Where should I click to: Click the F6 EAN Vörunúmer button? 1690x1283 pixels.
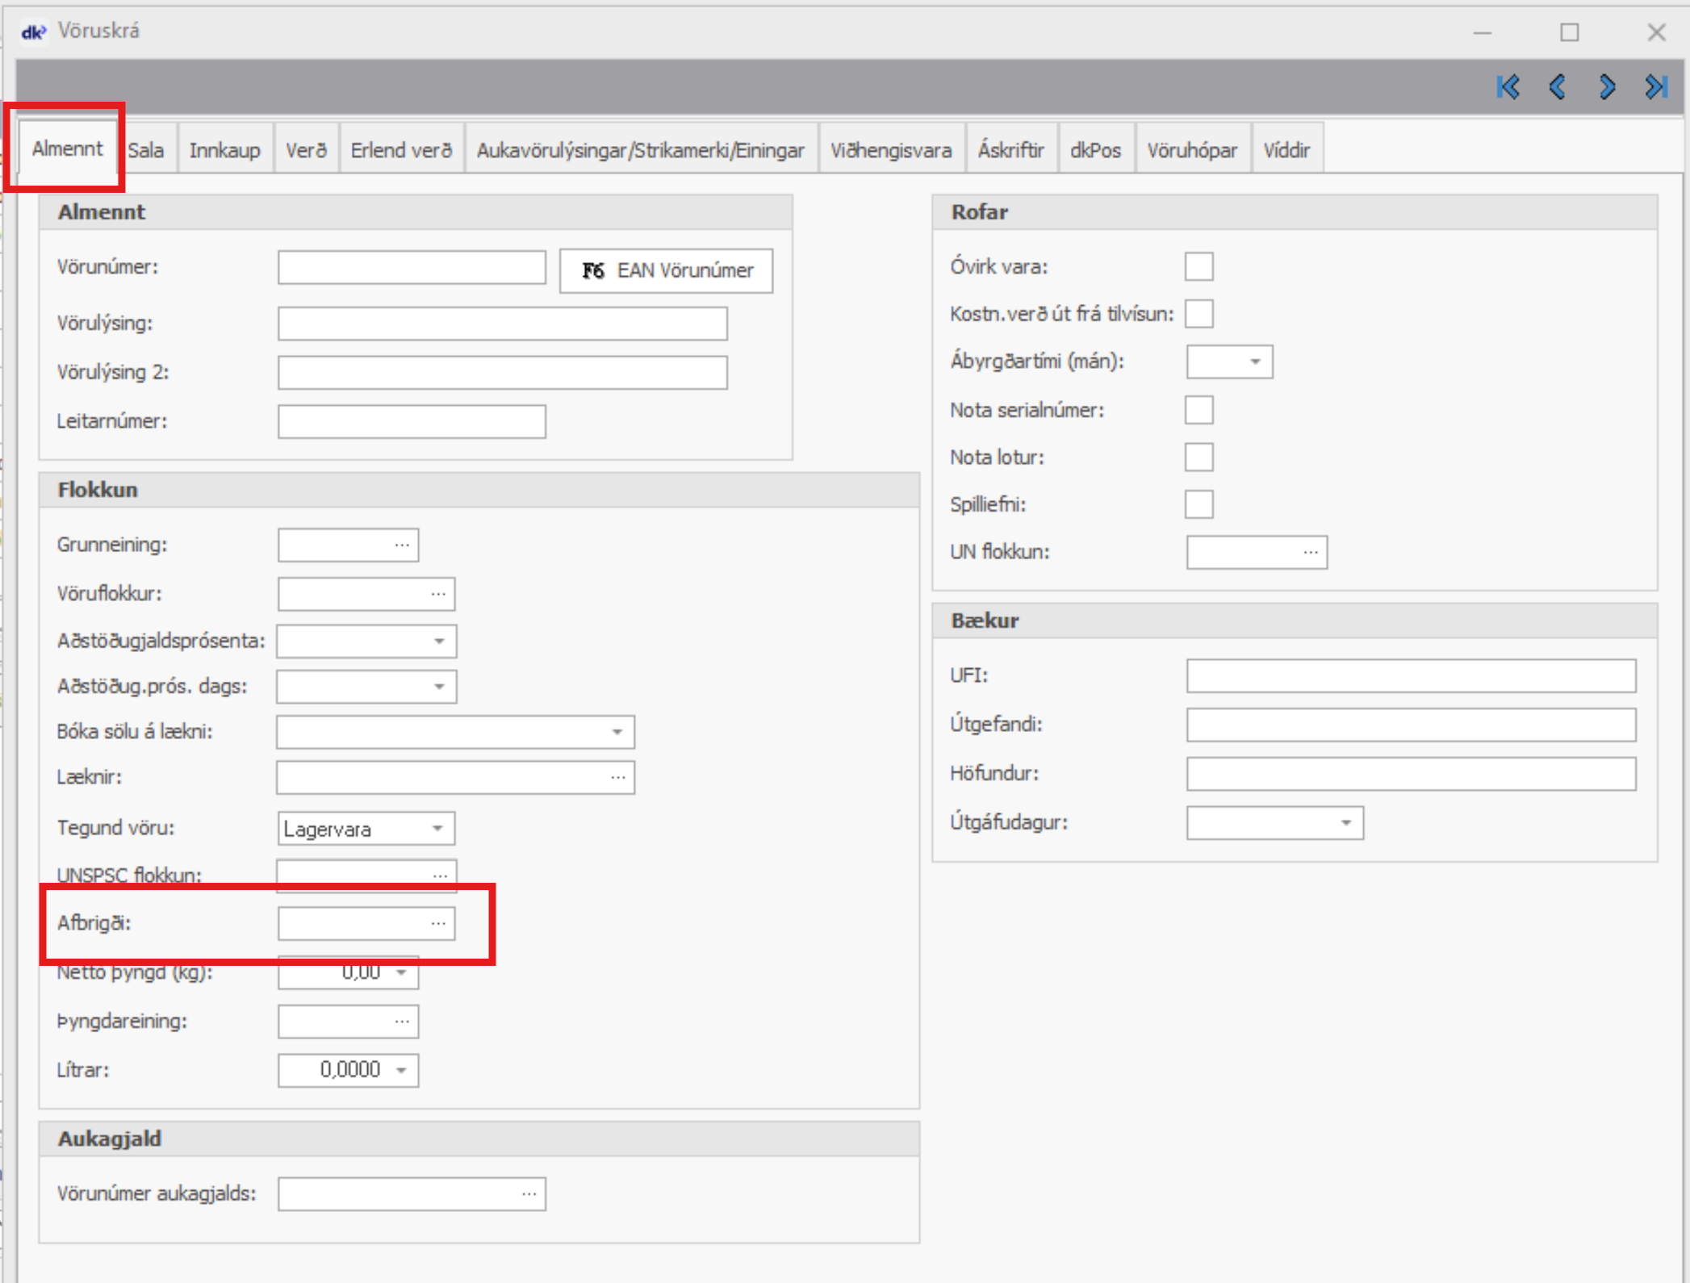pyautogui.click(x=666, y=270)
